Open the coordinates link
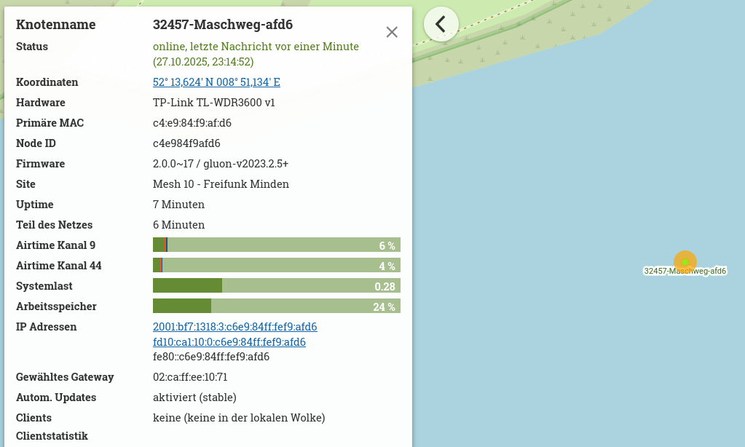The width and height of the screenshot is (745, 447). (216, 82)
